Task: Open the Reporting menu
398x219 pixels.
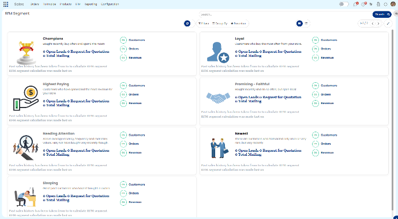Action: tap(91, 4)
